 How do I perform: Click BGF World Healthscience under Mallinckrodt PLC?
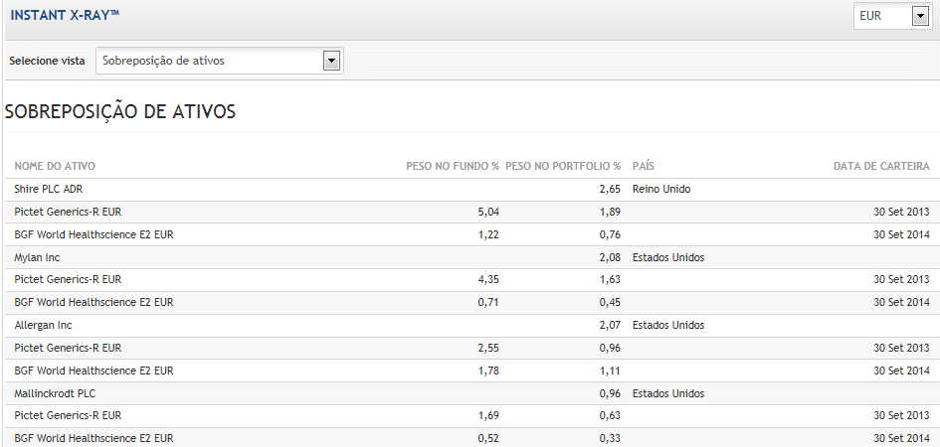[x=94, y=438]
